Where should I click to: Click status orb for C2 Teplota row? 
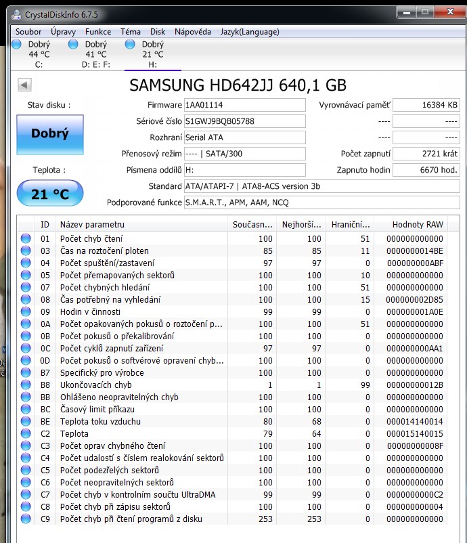coord(26,433)
